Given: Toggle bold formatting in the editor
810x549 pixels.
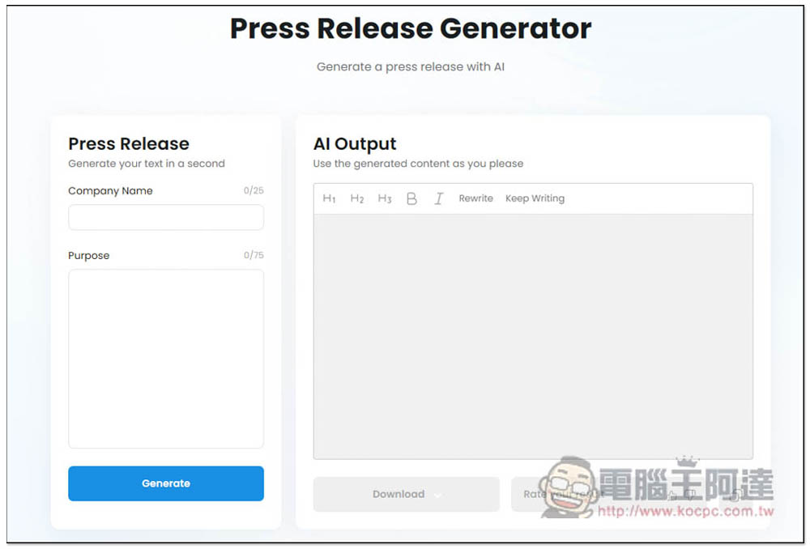Looking at the screenshot, I should 411,198.
